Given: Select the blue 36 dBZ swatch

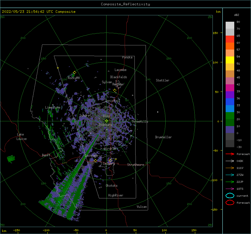Looking at the screenshot, I should click(230, 102).
